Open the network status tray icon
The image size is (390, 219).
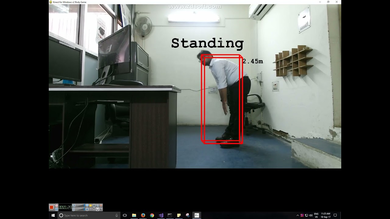307,215
